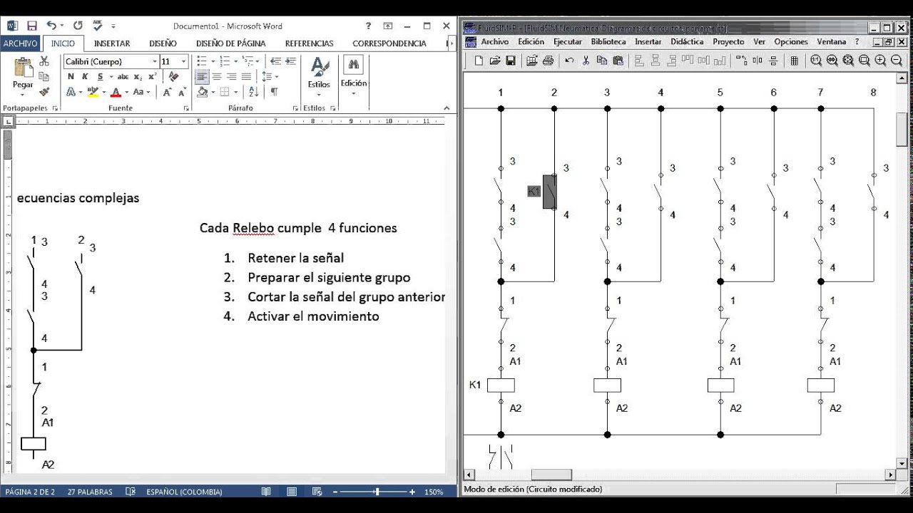Expand the numbering list dropdown arrow
The height and width of the screenshot is (513, 913).
point(235,61)
